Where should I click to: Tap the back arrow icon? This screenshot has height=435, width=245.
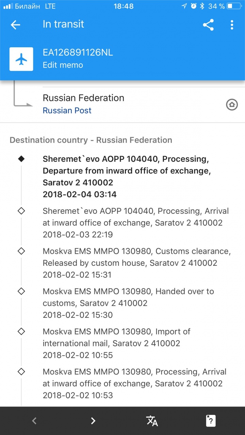[x=16, y=25]
